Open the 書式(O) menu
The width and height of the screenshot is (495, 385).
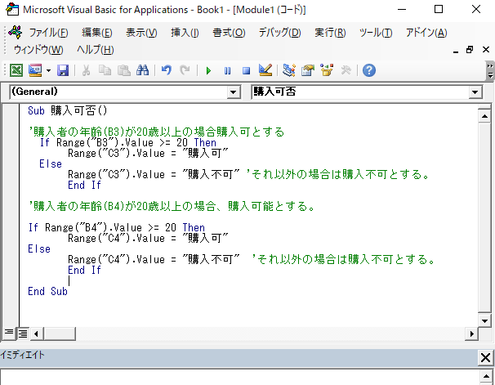click(x=229, y=33)
